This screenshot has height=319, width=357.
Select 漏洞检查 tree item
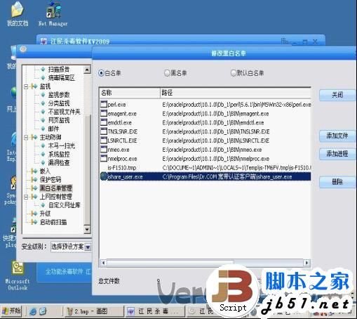(x=59, y=162)
